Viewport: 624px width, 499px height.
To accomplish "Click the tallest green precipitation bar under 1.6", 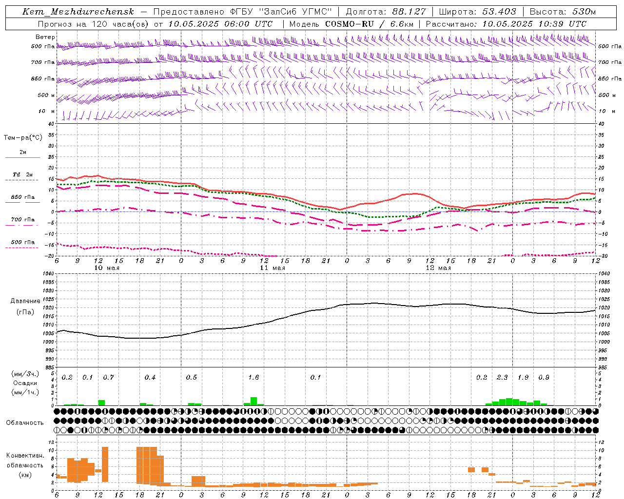I will coord(253,401).
